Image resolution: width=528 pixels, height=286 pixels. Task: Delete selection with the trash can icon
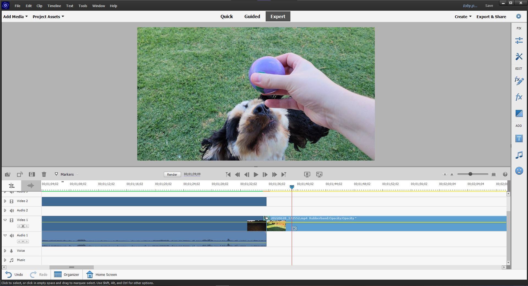pos(44,174)
